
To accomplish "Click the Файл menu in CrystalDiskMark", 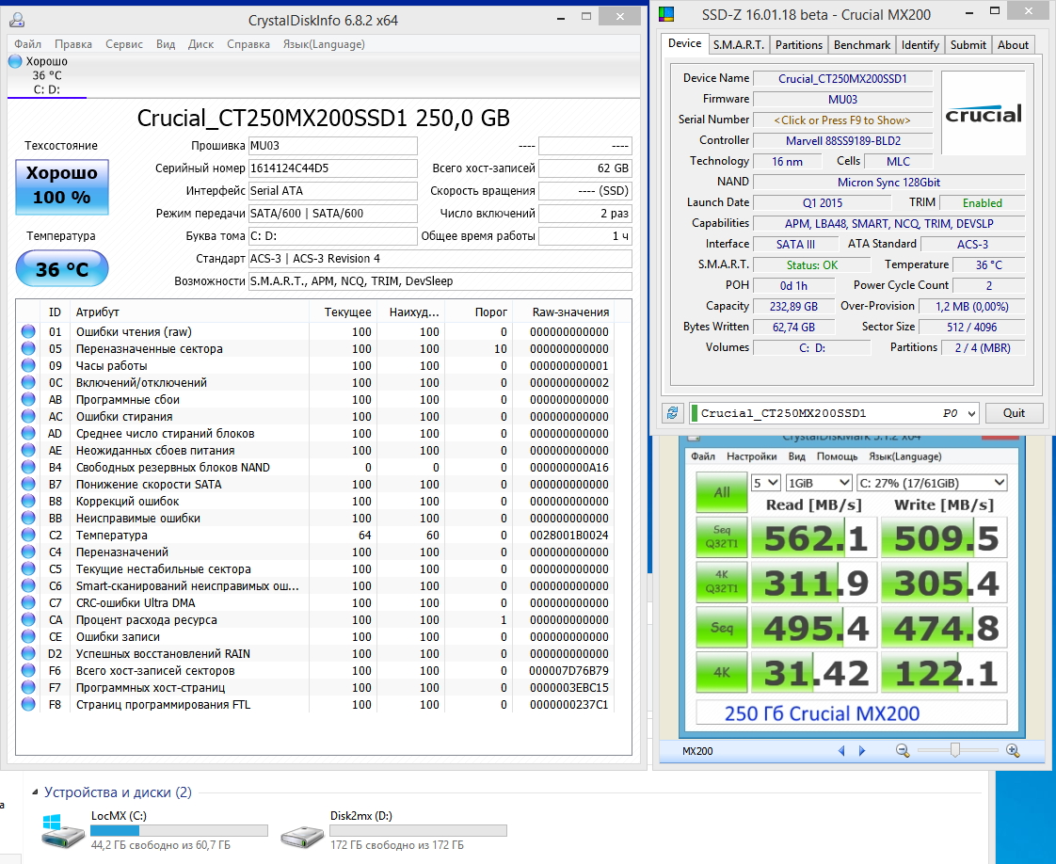I will pos(702,456).
